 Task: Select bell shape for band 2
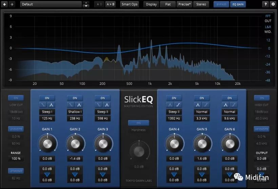pos(79,105)
